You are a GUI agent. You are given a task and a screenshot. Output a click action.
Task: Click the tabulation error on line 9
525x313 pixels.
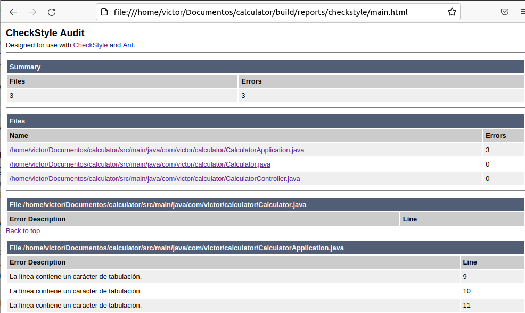click(76, 277)
